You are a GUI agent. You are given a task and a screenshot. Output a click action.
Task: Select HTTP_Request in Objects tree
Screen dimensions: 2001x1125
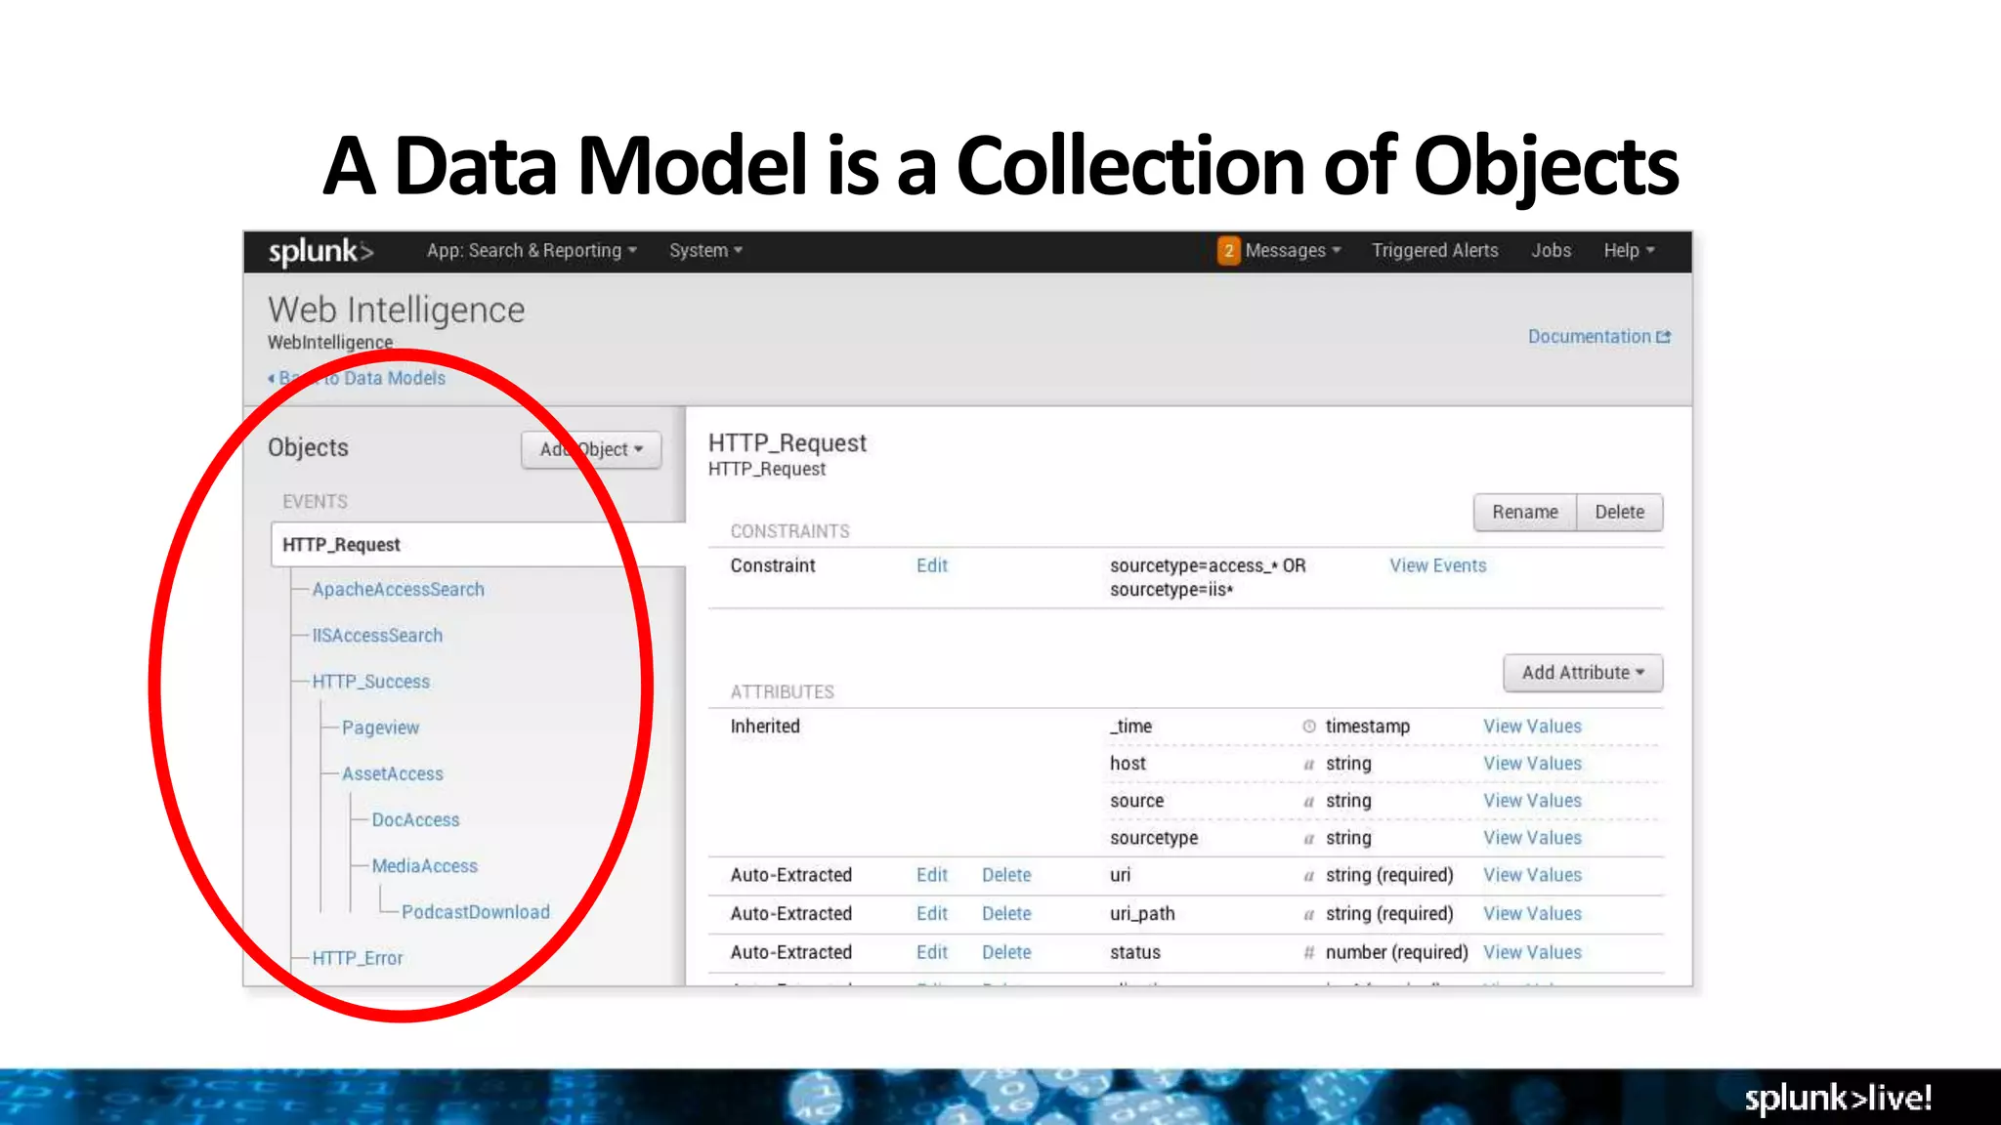point(479,545)
